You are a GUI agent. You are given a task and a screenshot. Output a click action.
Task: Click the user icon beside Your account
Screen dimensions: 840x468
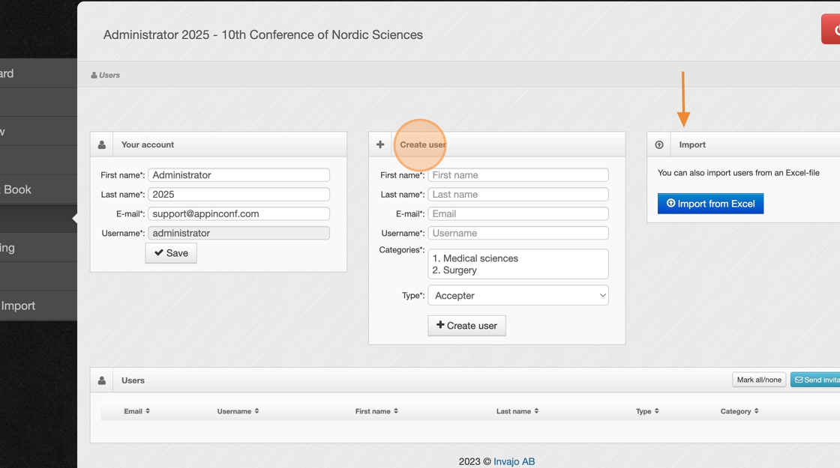click(x=102, y=145)
